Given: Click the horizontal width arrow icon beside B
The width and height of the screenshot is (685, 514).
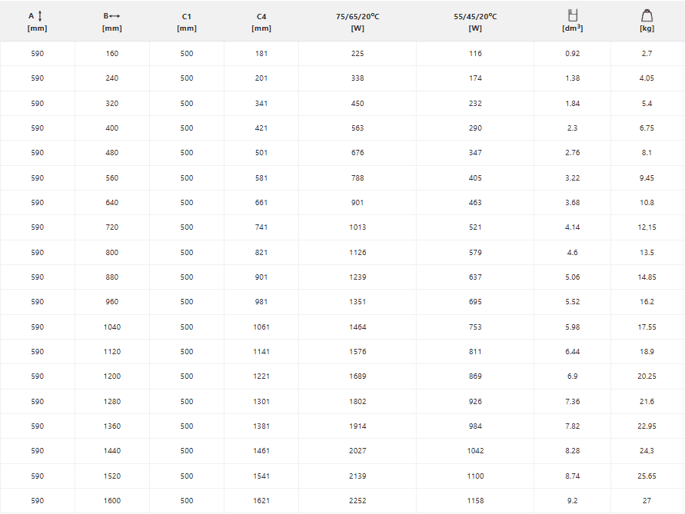Looking at the screenshot, I should coord(115,16).
